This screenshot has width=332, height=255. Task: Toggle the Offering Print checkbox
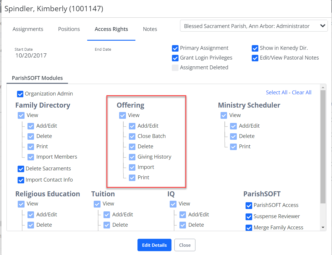[x=132, y=178]
